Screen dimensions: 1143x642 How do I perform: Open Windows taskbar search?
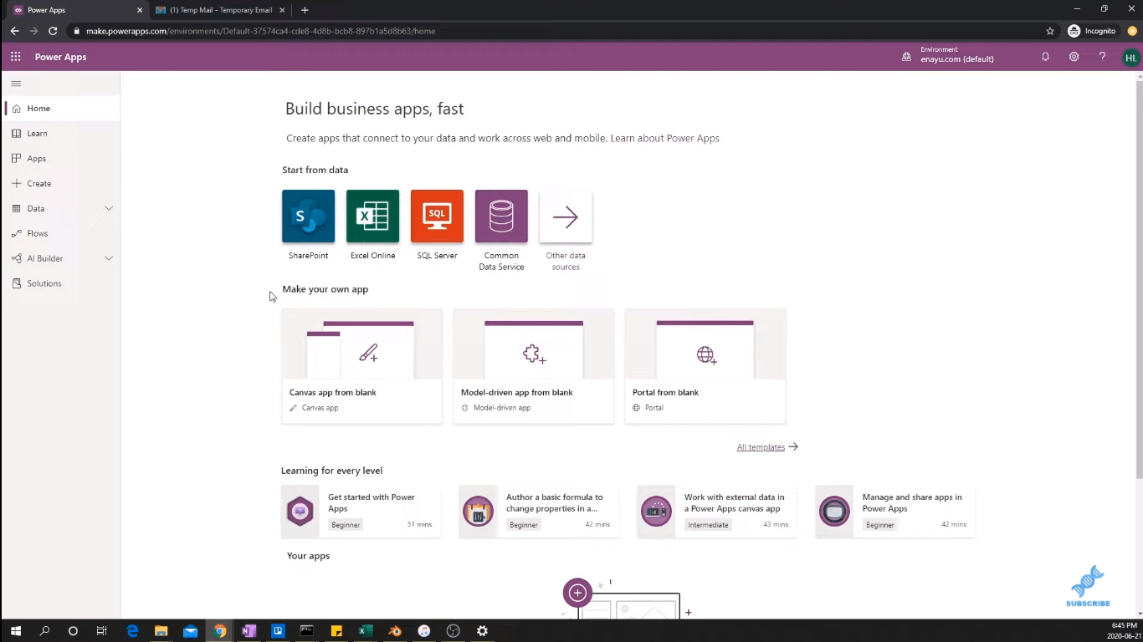pyautogui.click(x=44, y=631)
